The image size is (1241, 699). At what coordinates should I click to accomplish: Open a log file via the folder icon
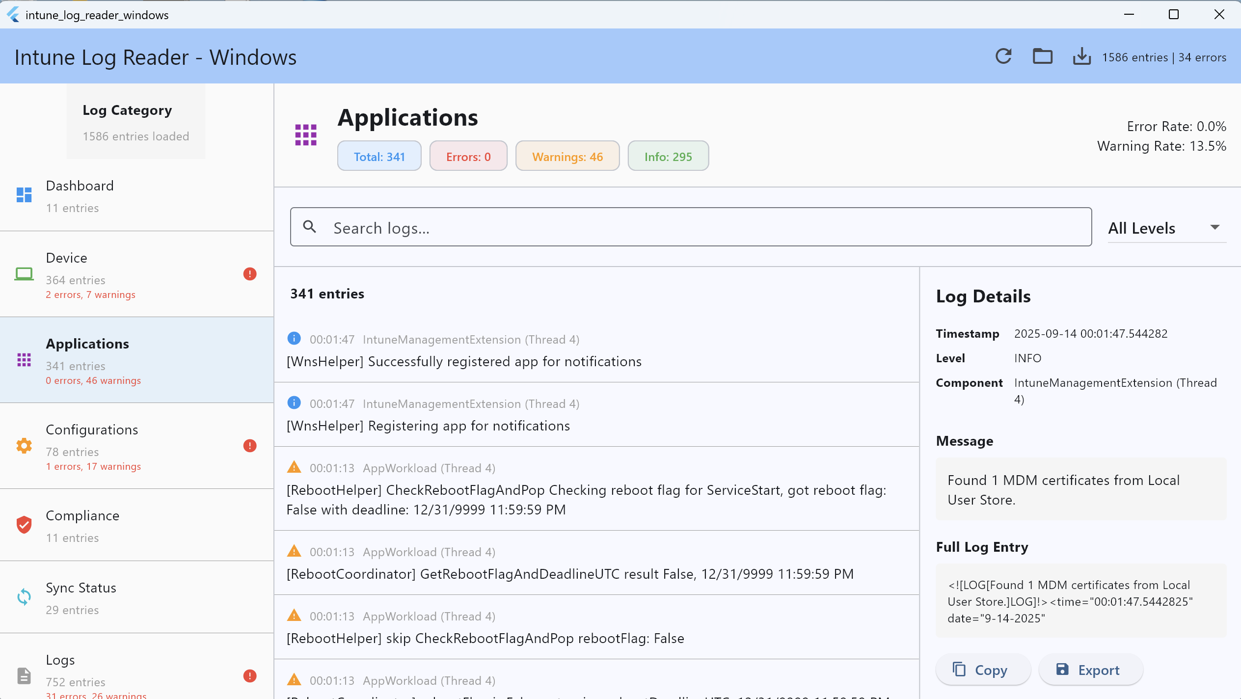[1043, 56]
